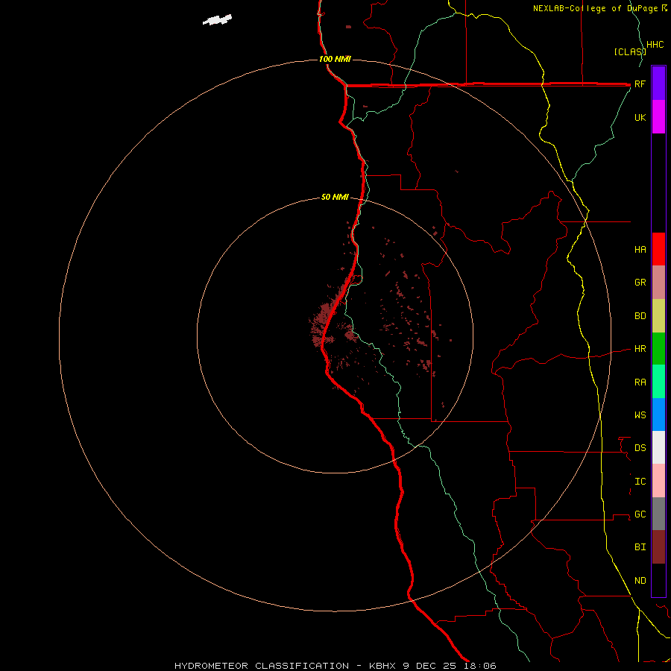This screenshot has height=671, width=671.
Task: Click the HHC product code label
Action: 655,45
